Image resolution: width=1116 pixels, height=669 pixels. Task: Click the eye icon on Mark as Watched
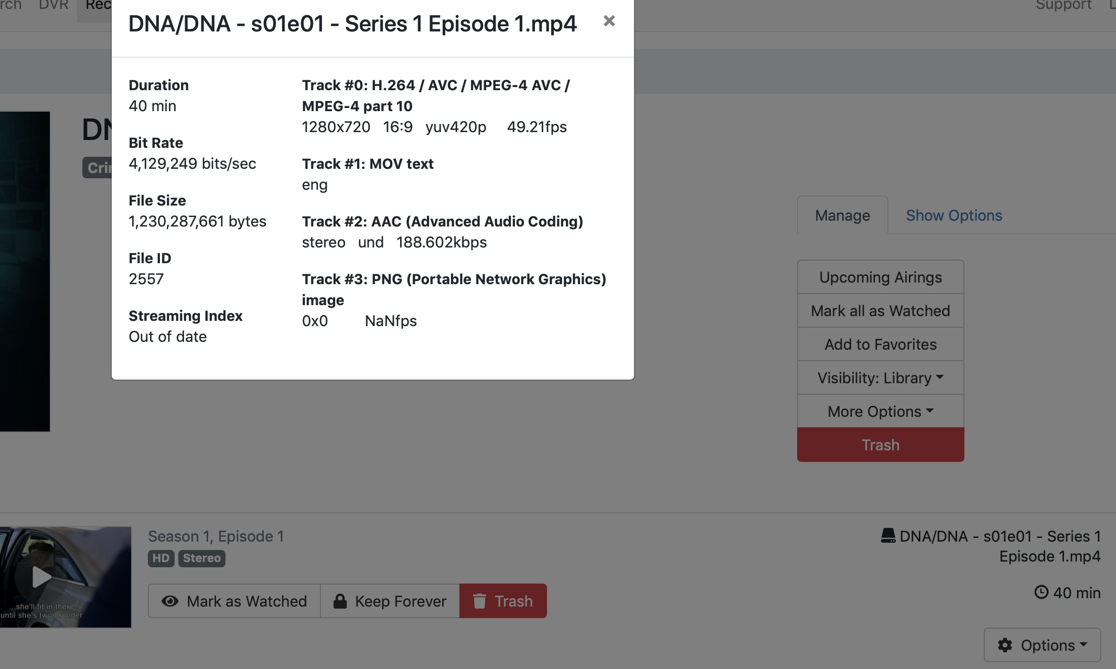(x=170, y=601)
